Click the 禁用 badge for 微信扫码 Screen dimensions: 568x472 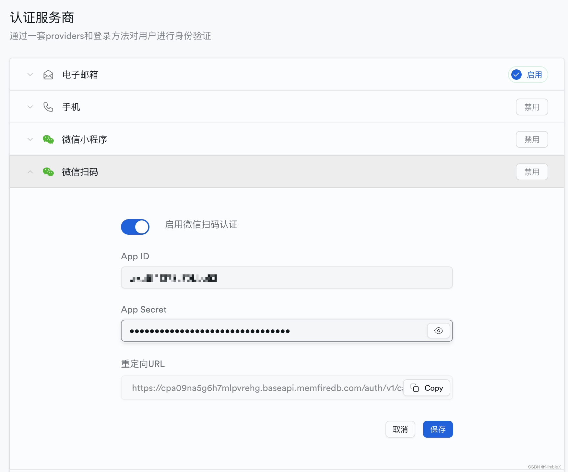pyautogui.click(x=532, y=172)
